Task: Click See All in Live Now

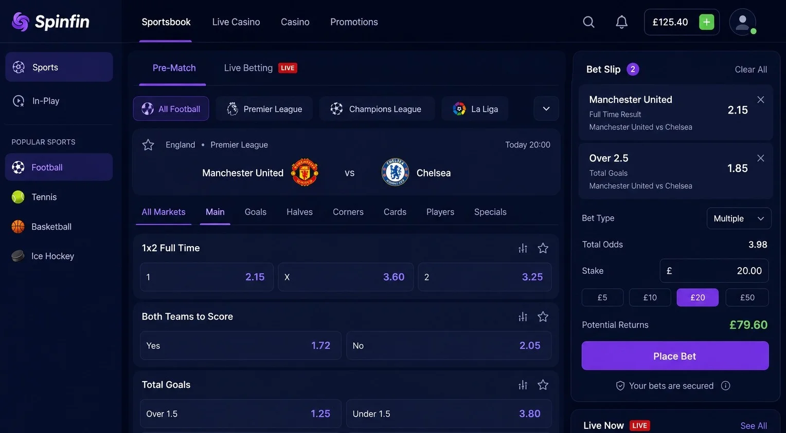Action: tap(754, 426)
